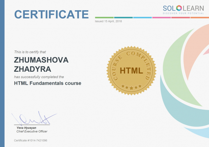Click the blue vertical bar on left edge

pyautogui.click(x=2, y=73)
